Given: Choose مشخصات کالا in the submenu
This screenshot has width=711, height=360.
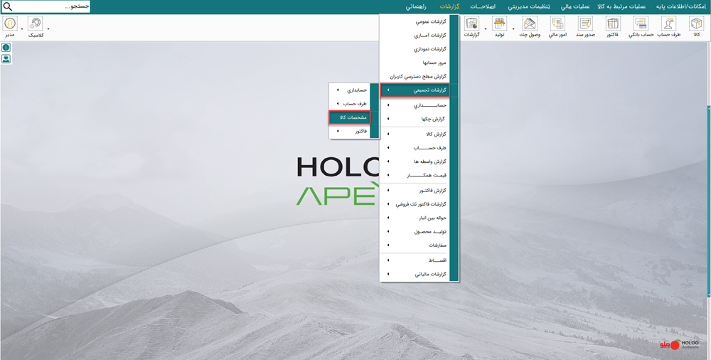Looking at the screenshot, I should pos(350,117).
